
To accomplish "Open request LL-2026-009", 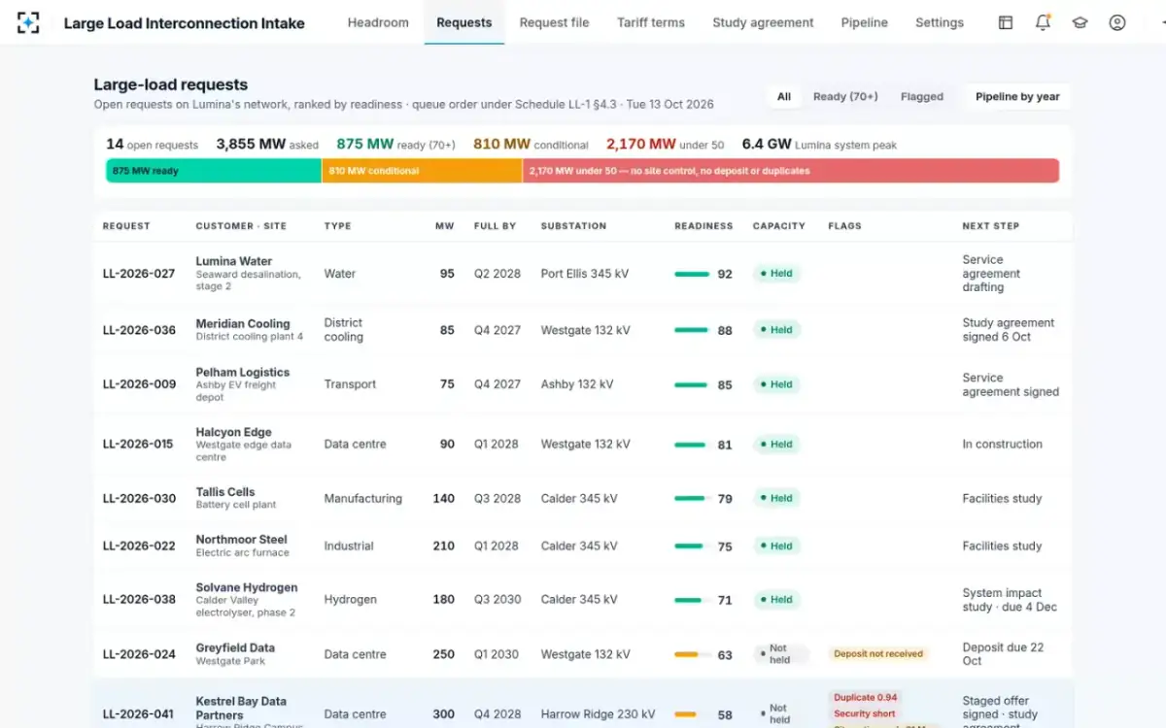I will tap(139, 384).
